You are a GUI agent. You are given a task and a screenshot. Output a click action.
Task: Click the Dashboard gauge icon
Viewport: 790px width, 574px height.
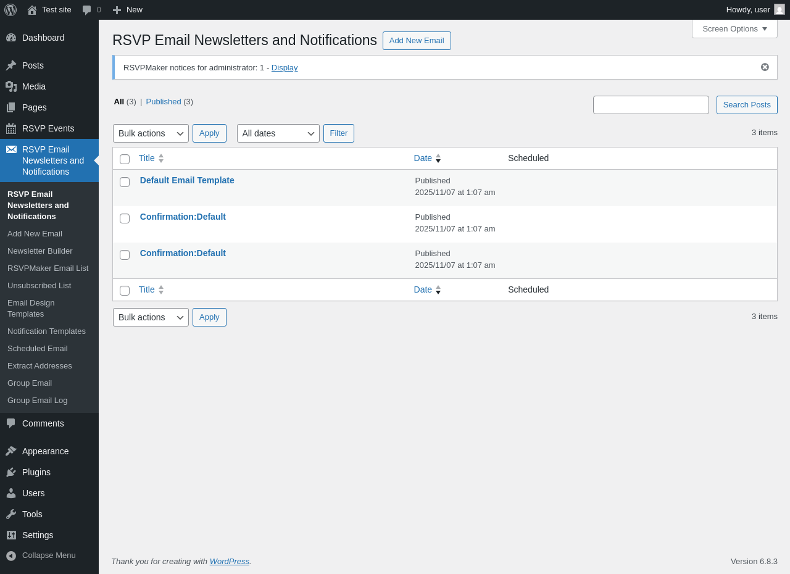click(11, 38)
